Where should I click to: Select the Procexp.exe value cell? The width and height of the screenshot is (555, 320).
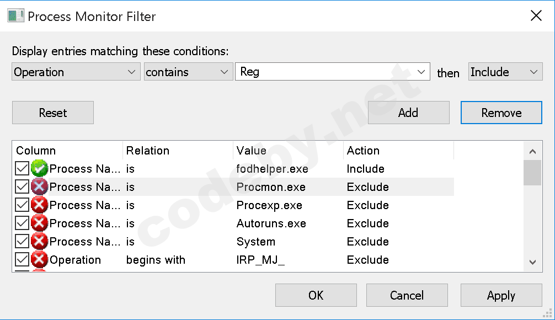pos(269,205)
